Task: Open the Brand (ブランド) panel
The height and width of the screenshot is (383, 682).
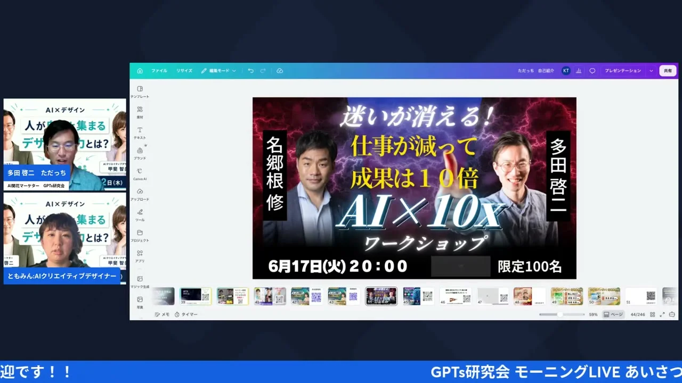Action: tap(140, 153)
